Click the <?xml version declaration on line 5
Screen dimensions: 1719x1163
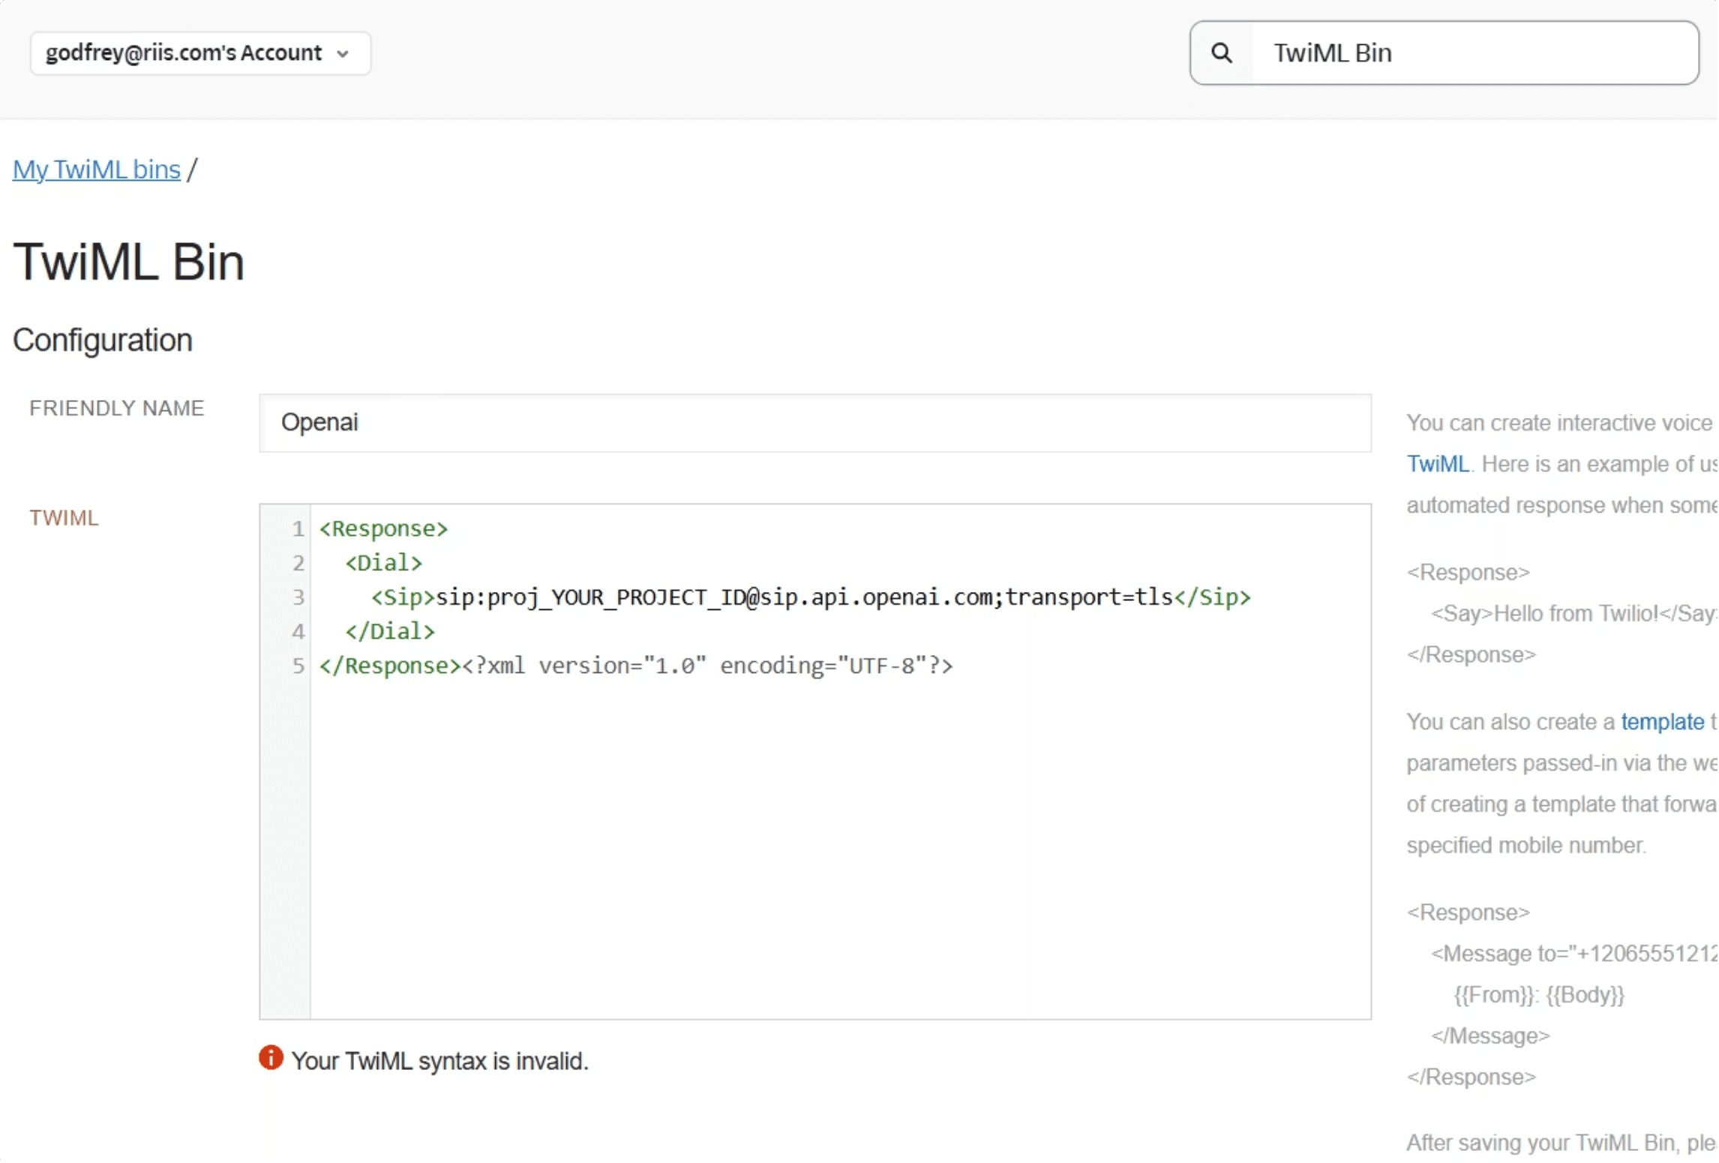[x=708, y=666]
